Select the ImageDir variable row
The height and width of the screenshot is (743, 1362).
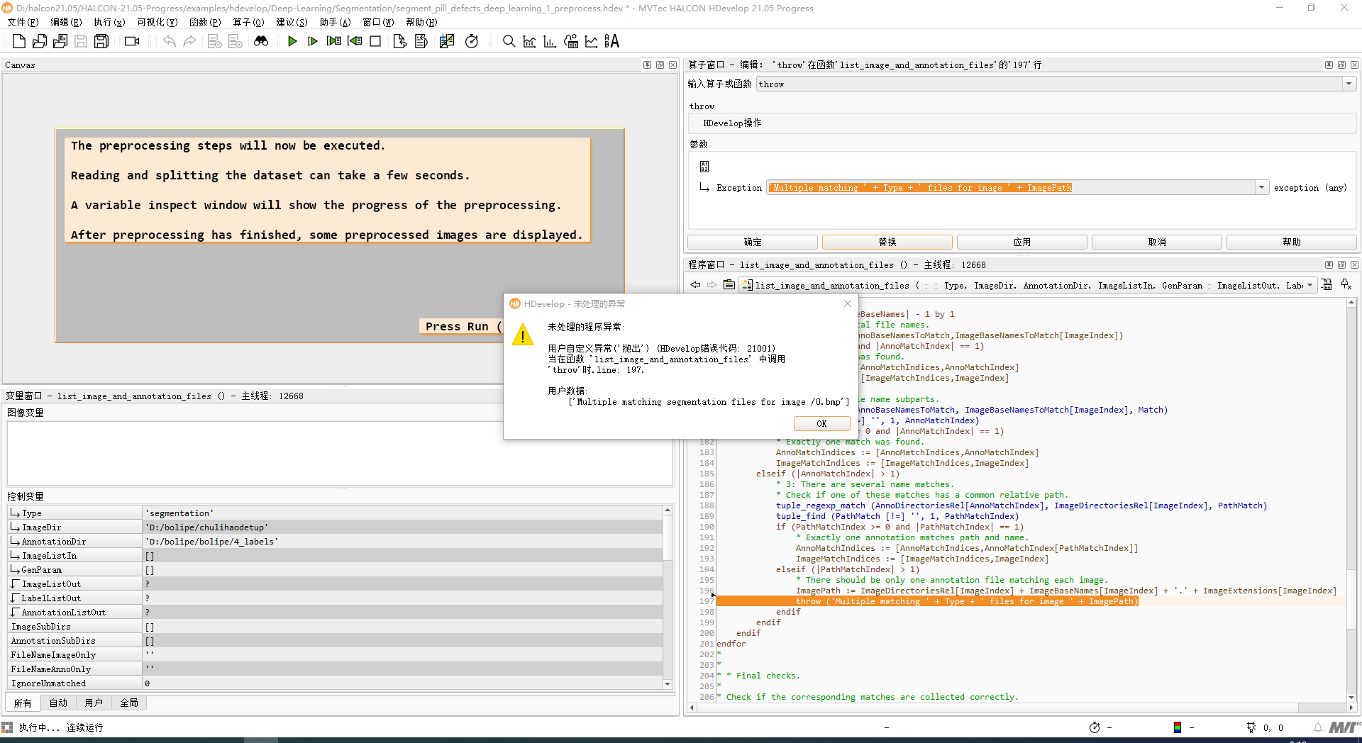coord(335,527)
